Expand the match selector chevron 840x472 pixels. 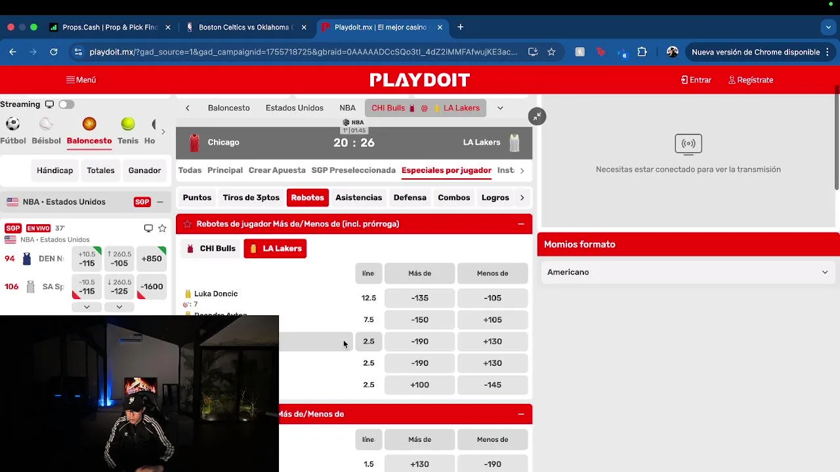pyautogui.click(x=500, y=108)
